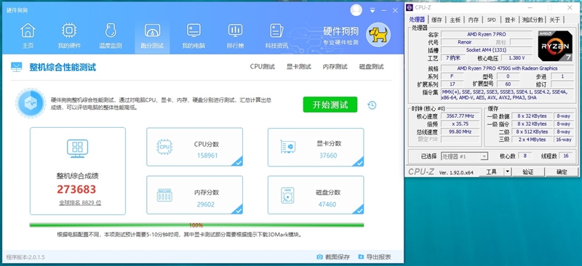
Task: Click the 线程数 16 value in CPU-Z
Action: [566, 156]
